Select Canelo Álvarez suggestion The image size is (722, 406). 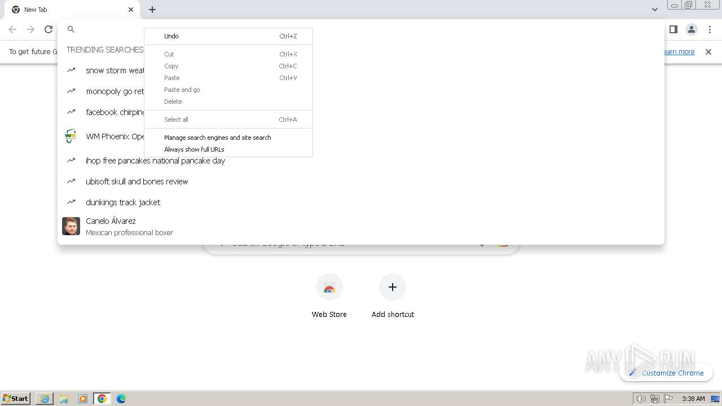coord(361,227)
